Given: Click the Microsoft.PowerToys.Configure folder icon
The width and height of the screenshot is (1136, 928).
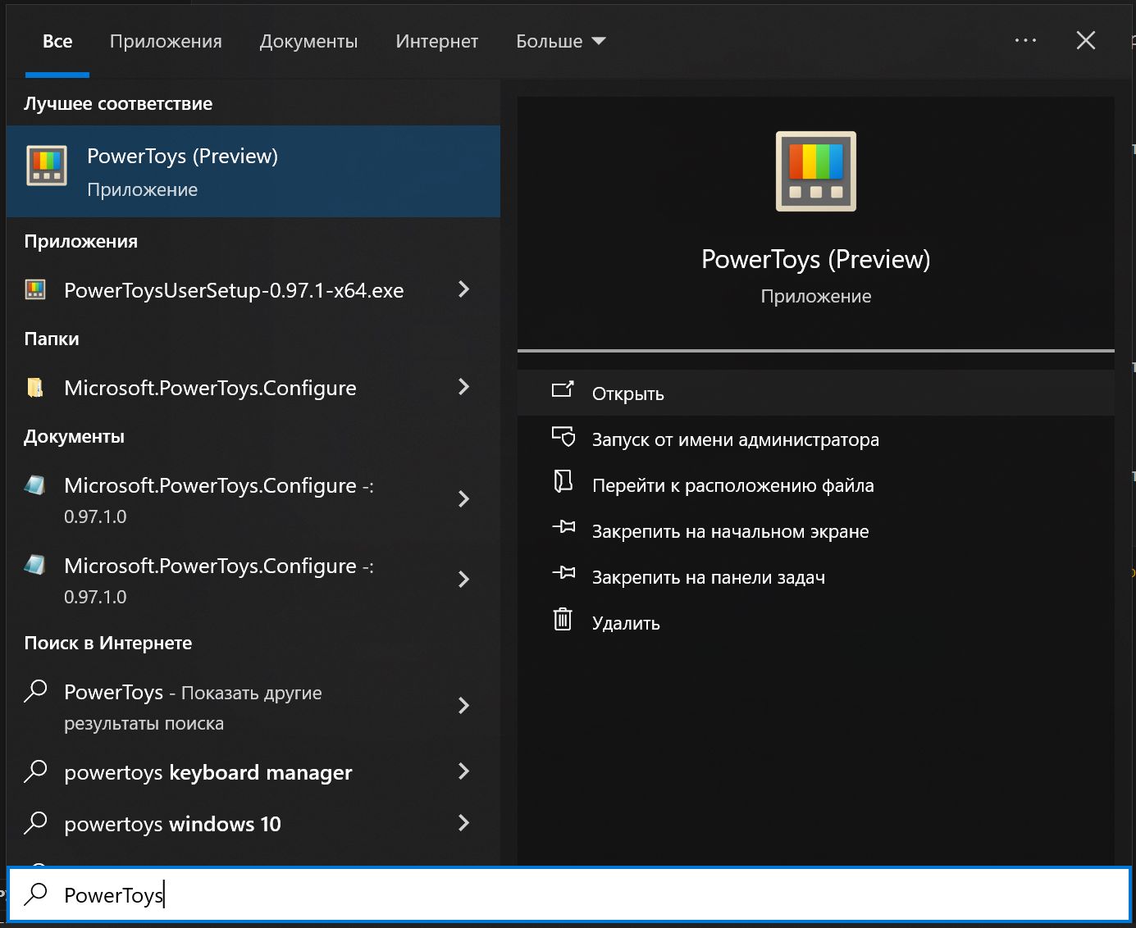Looking at the screenshot, I should (35, 388).
